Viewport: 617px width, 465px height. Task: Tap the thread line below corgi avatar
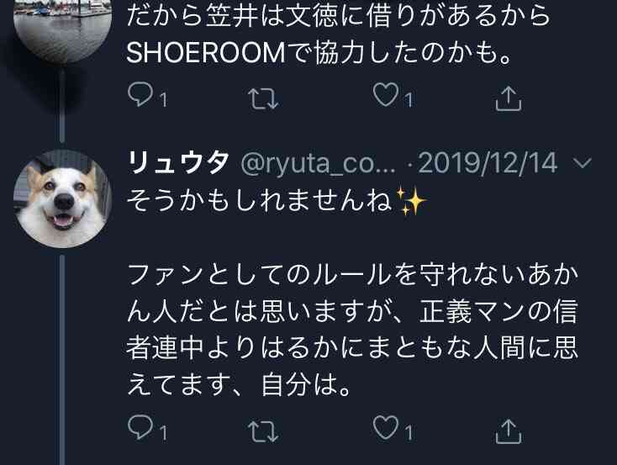point(62,360)
